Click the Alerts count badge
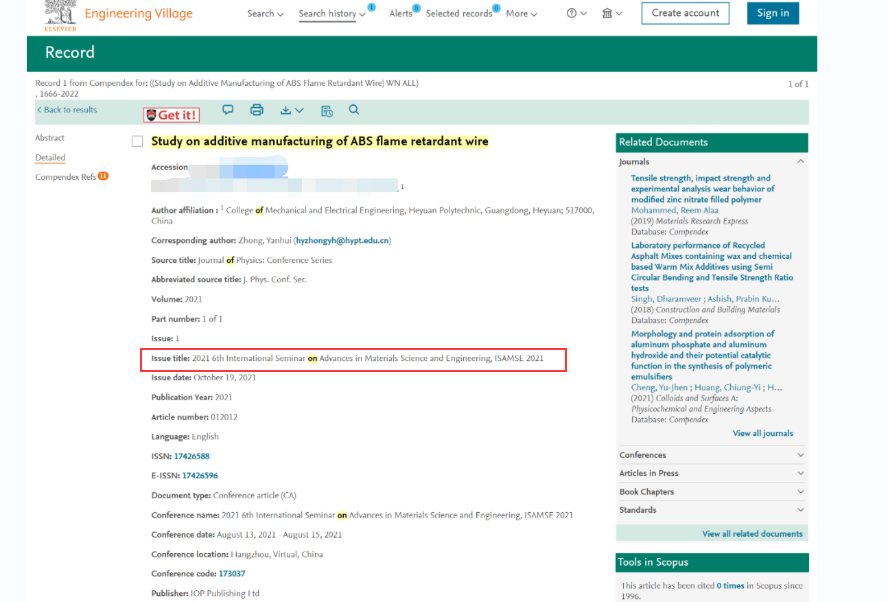Screen dimensions: 888x602 click(416, 8)
